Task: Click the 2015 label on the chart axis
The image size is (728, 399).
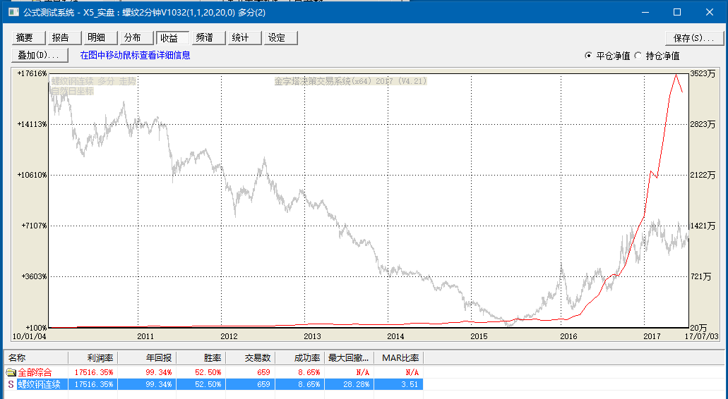Action: tap(479, 336)
